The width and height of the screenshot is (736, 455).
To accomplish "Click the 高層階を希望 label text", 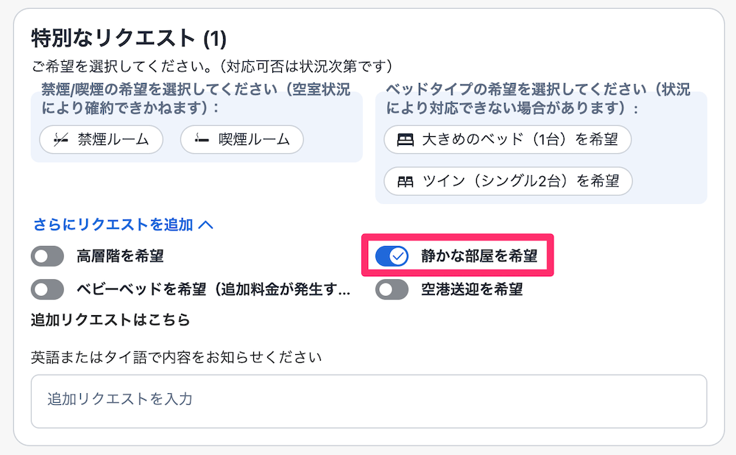I will coord(120,256).
